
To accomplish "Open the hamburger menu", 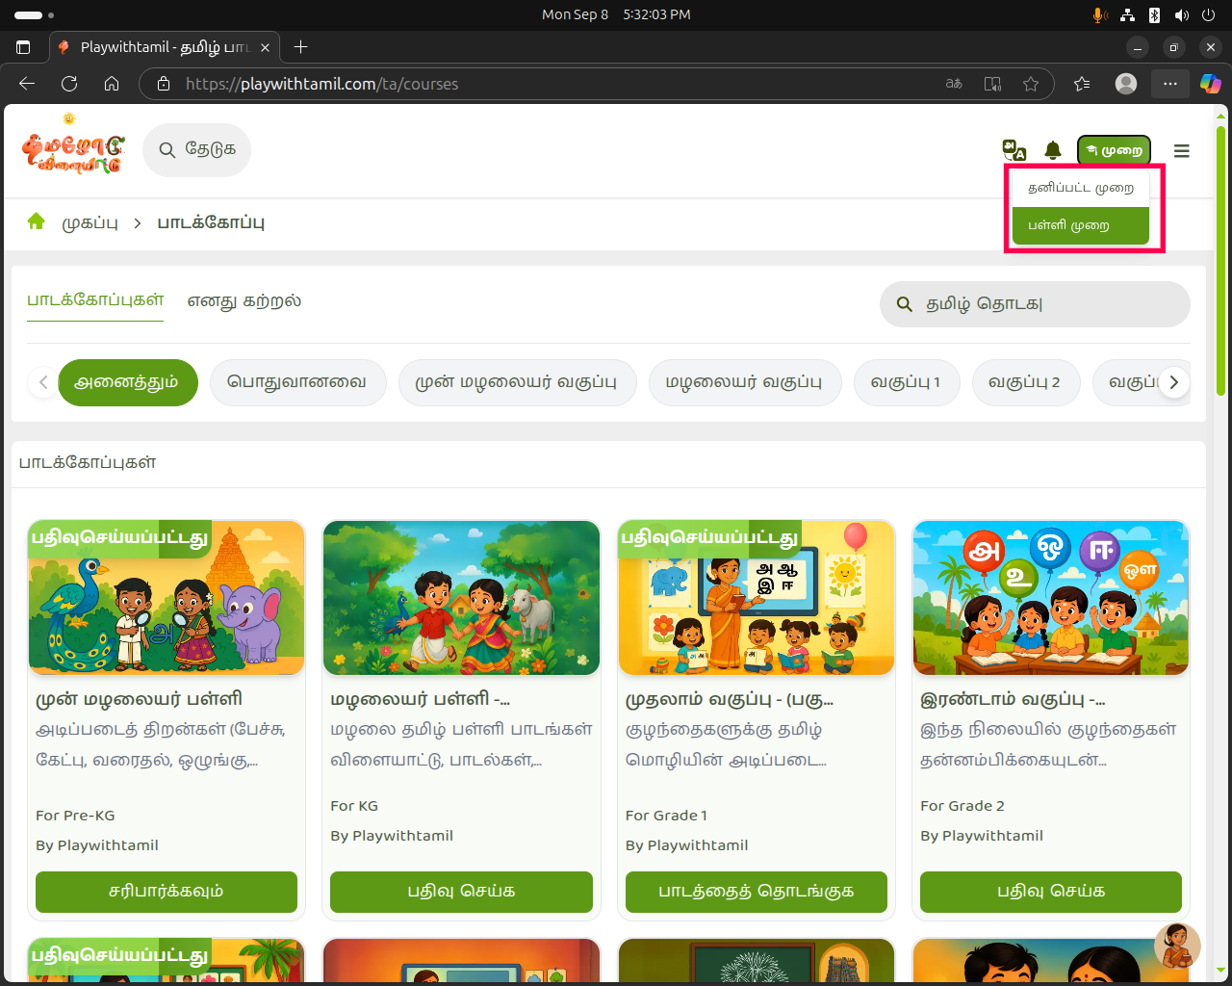I will (x=1182, y=151).
